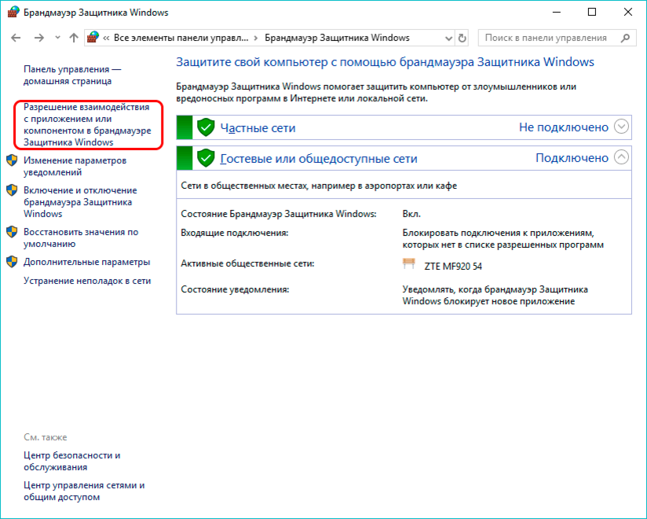Open address bar history dropdown

click(x=448, y=39)
